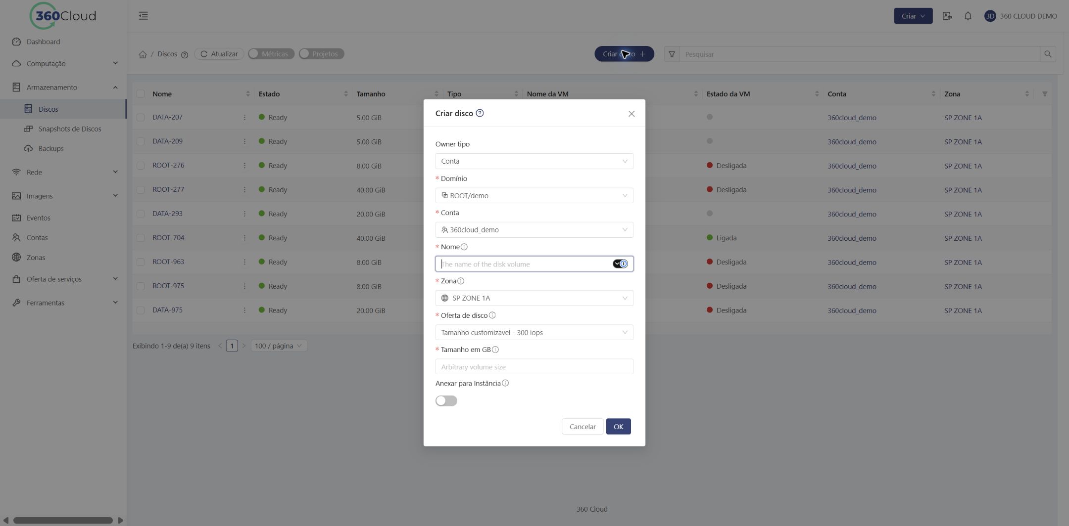Click the OK button
The width and height of the screenshot is (1069, 526).
pyautogui.click(x=618, y=427)
